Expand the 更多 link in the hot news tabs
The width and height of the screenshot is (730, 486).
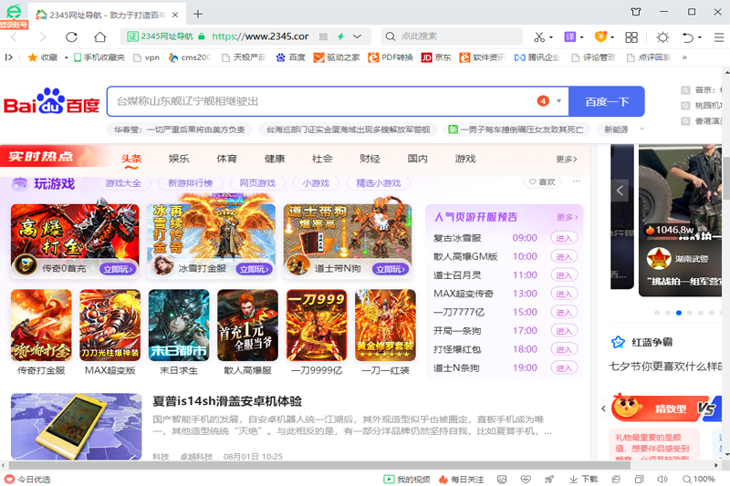[x=567, y=160]
